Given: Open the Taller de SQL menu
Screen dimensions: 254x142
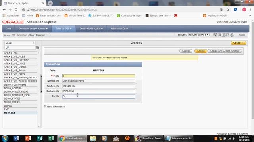Looking at the screenshot, I should (x=63, y=28).
